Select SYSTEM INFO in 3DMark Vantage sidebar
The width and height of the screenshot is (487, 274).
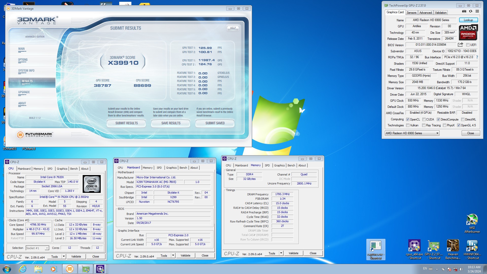coord(26,71)
